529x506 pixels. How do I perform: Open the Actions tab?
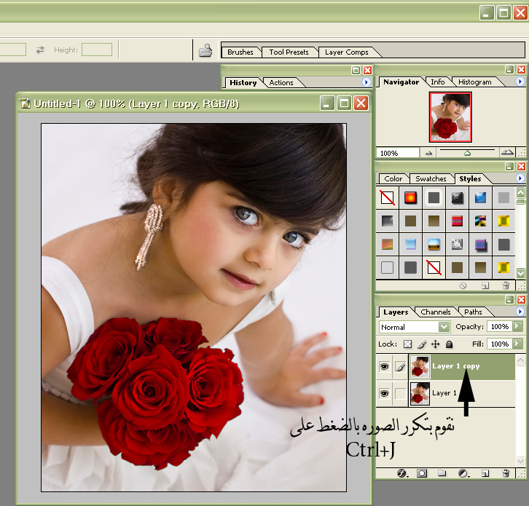[x=281, y=82]
